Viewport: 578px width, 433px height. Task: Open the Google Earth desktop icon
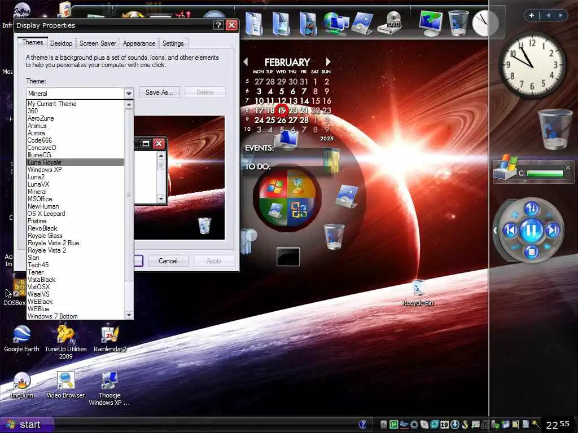21,339
